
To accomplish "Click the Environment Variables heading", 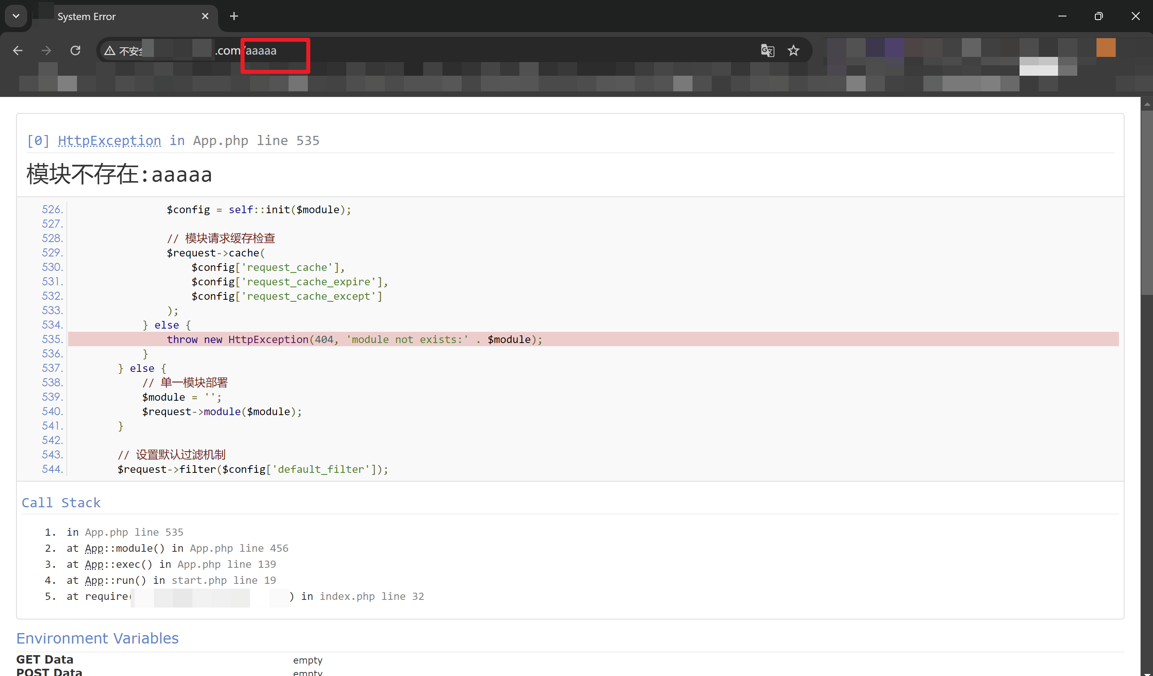I will [x=97, y=638].
